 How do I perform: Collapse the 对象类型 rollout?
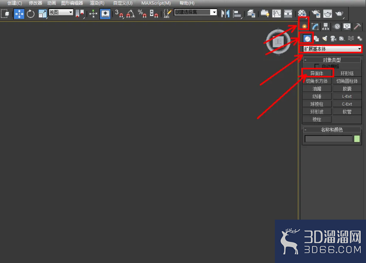click(x=332, y=60)
